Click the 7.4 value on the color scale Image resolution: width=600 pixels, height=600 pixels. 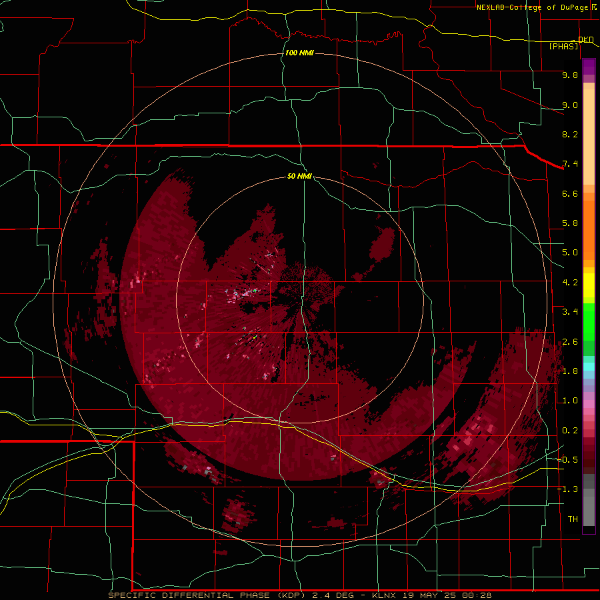(570, 164)
